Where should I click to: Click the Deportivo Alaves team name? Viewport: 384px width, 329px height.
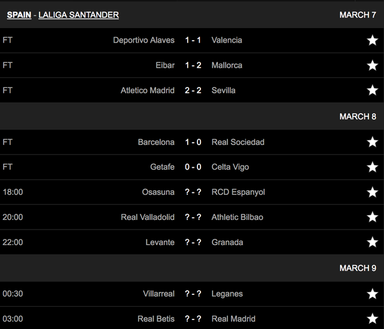(x=143, y=40)
